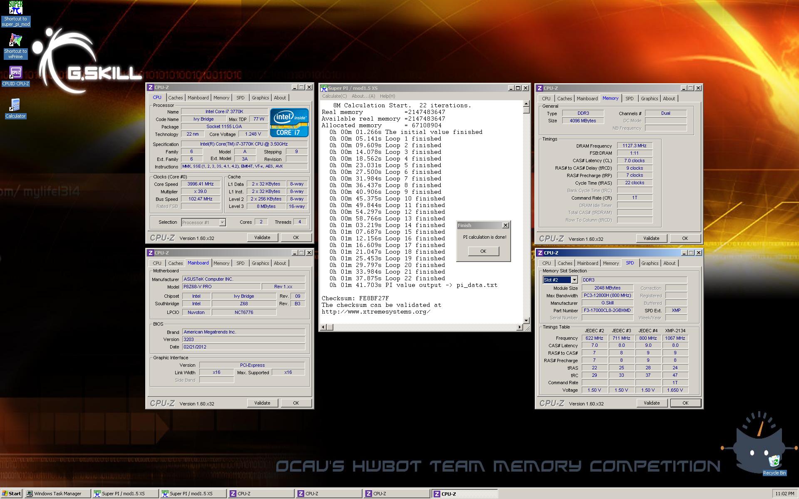
Task: Click the Part Number F3-17000CL8-2GBXMD
Action: pyautogui.click(x=608, y=310)
